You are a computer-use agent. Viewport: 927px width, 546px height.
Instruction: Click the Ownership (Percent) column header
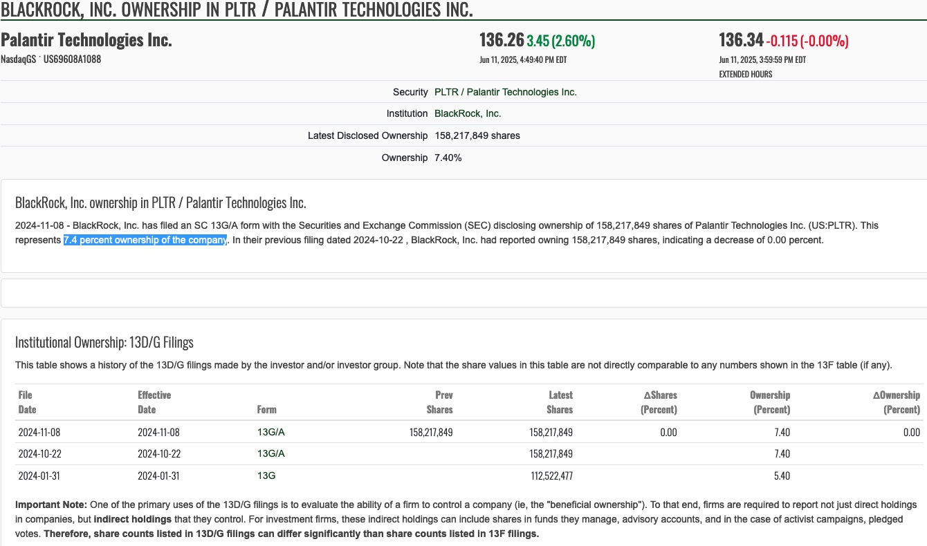[x=770, y=402]
